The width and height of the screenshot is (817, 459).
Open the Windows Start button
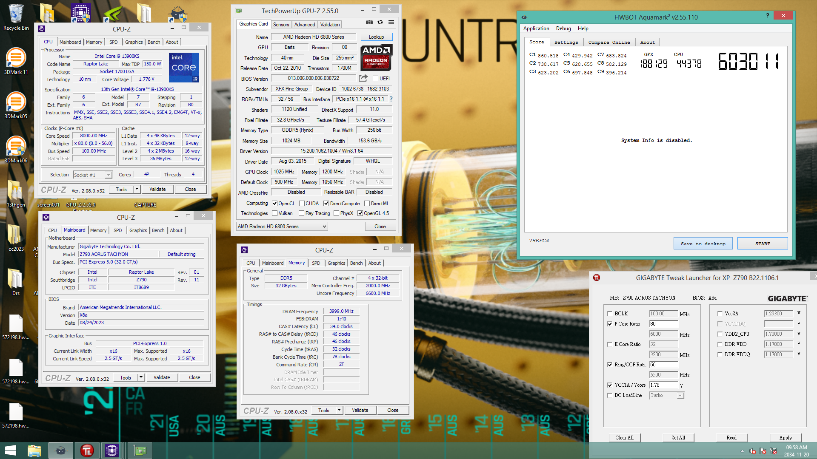click(x=10, y=450)
